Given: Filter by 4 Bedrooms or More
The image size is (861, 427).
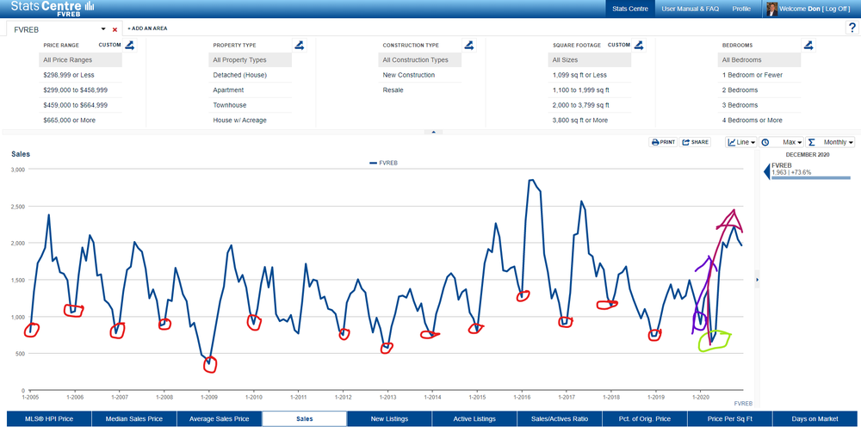Looking at the screenshot, I should coord(759,121).
